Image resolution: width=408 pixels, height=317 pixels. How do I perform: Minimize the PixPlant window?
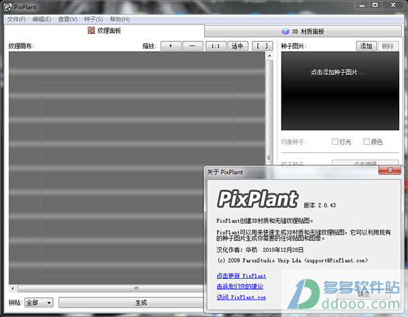pyautogui.click(x=362, y=5)
